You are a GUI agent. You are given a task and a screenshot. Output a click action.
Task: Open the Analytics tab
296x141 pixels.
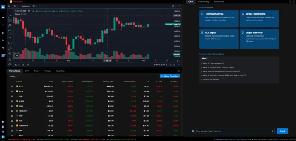[60, 71]
